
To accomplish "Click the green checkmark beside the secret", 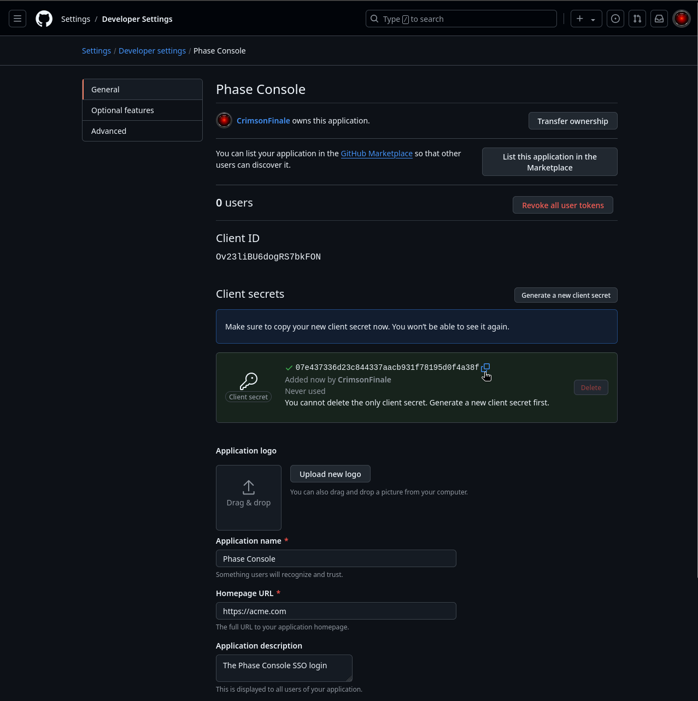I will click(x=289, y=368).
